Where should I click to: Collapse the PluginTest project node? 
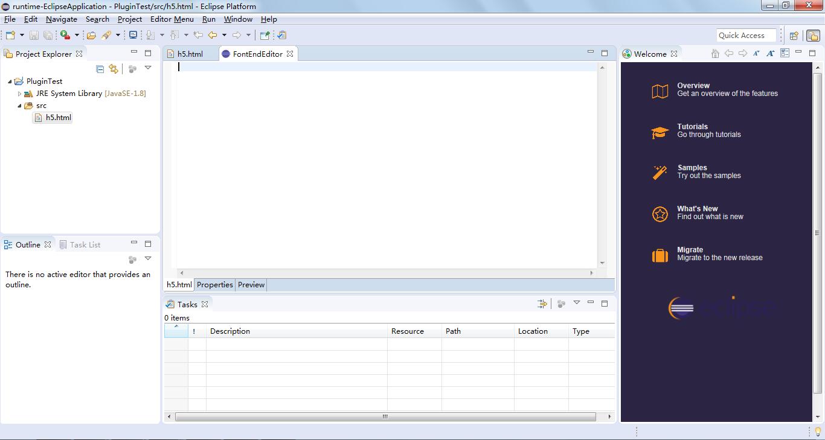click(x=10, y=81)
